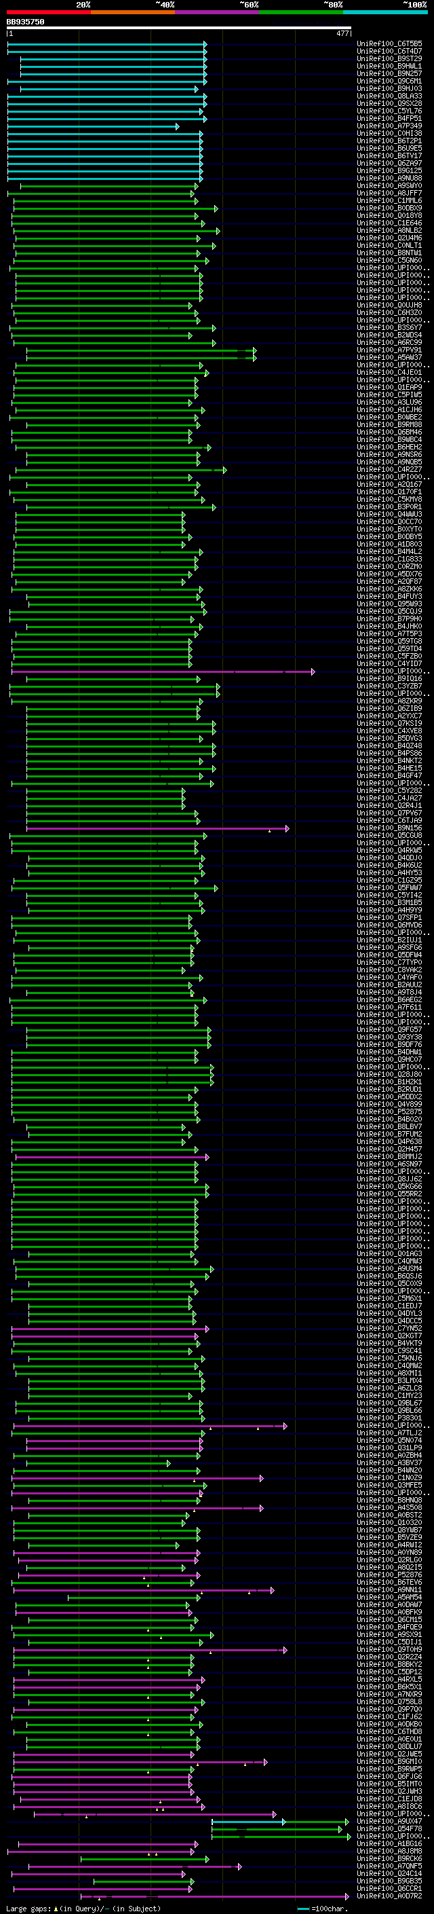The height and width of the screenshot is (1914, 434).
Task: Open hit UniRef100_B9ST29
Action: 389,58
